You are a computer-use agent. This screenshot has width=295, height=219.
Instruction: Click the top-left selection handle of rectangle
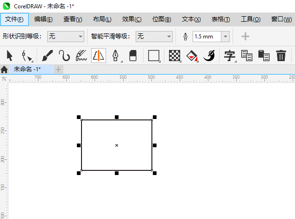(79, 117)
